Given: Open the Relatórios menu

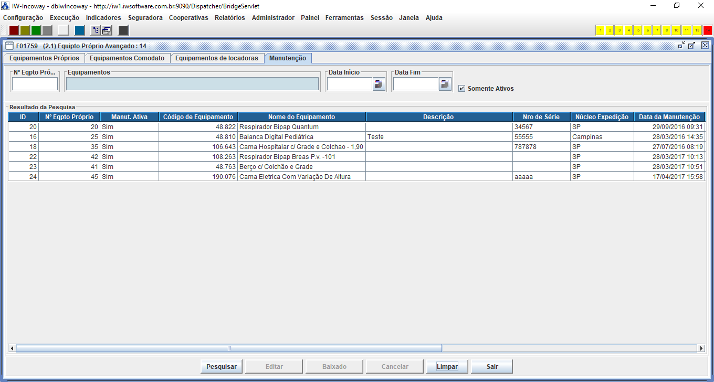Looking at the screenshot, I should coord(229,18).
